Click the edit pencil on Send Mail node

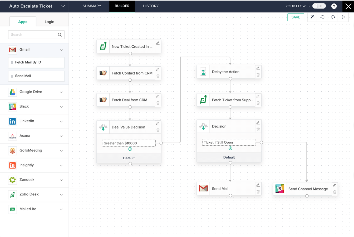[258, 185]
